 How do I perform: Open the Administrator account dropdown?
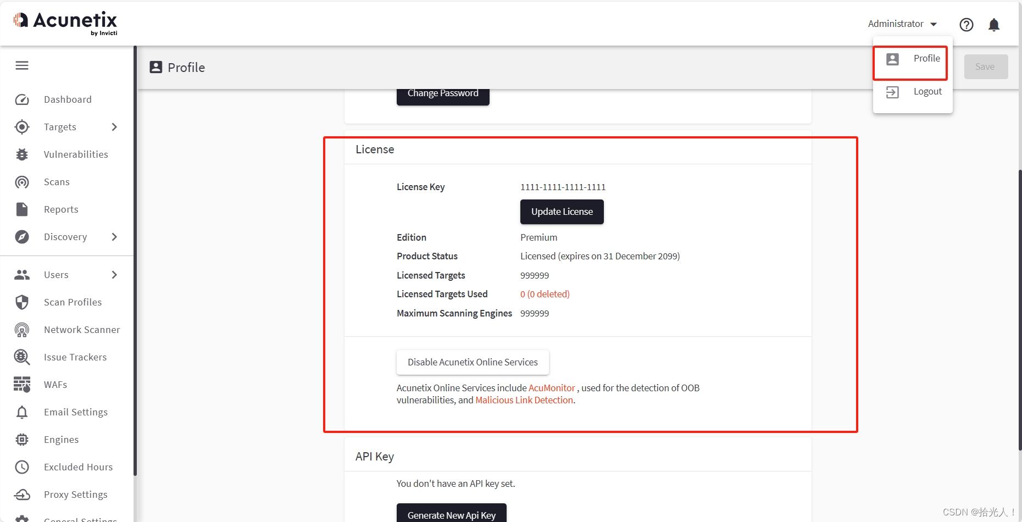[902, 24]
